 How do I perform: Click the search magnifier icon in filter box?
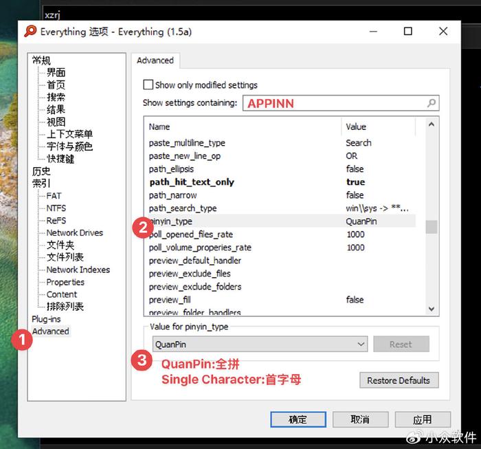coord(432,103)
